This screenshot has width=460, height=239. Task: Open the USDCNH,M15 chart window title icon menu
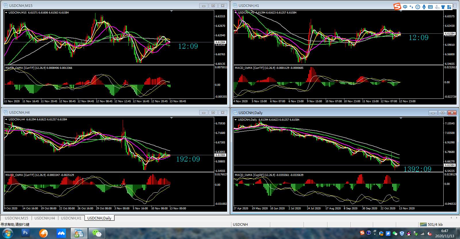(x=6, y=5)
